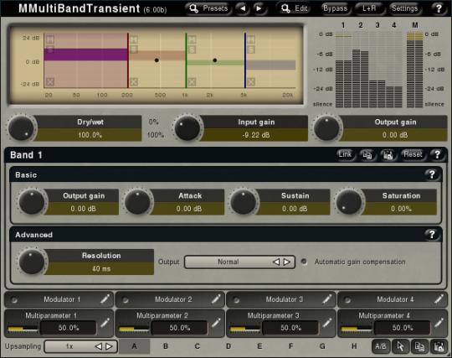
Task: Reset Band 1 settings
Action: tap(413, 154)
